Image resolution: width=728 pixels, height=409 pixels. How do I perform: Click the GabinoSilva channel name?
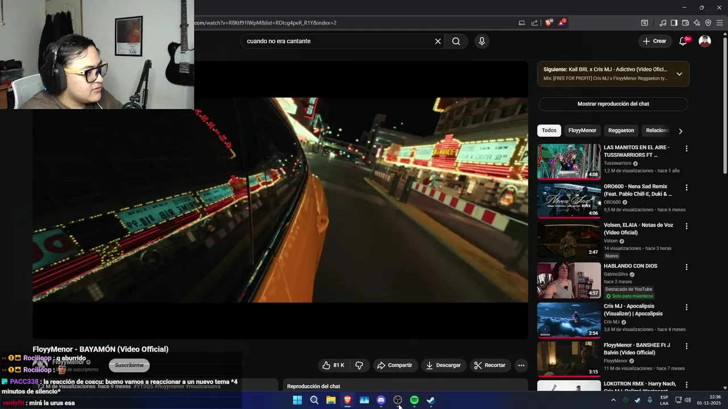point(615,274)
